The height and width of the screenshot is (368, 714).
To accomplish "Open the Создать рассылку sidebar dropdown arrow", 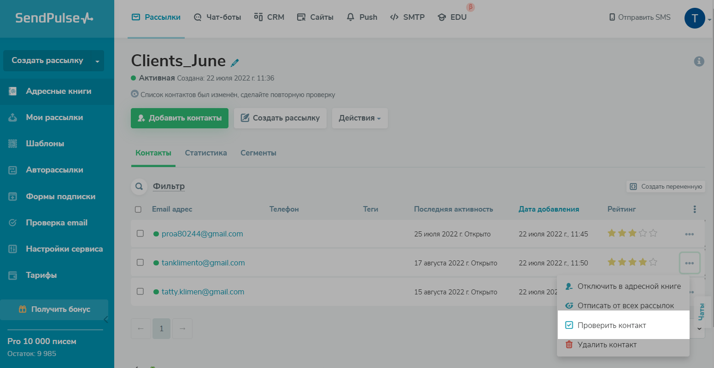I will [97, 61].
